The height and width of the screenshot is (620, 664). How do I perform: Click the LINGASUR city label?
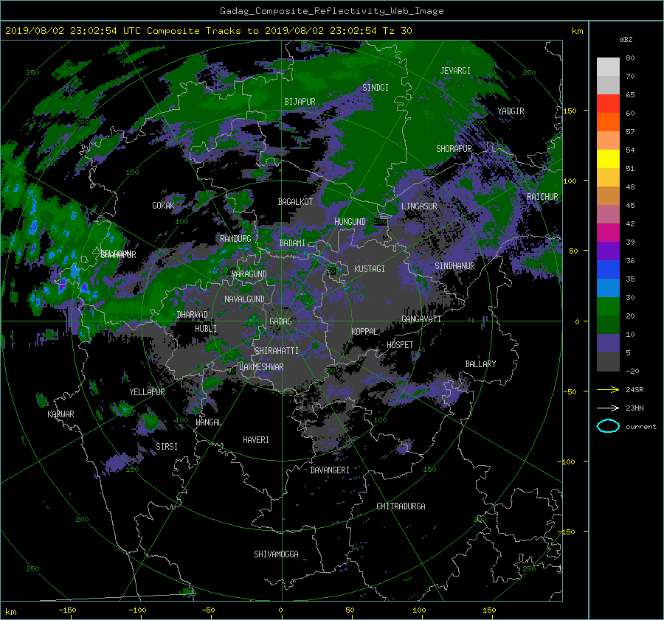[x=419, y=206]
